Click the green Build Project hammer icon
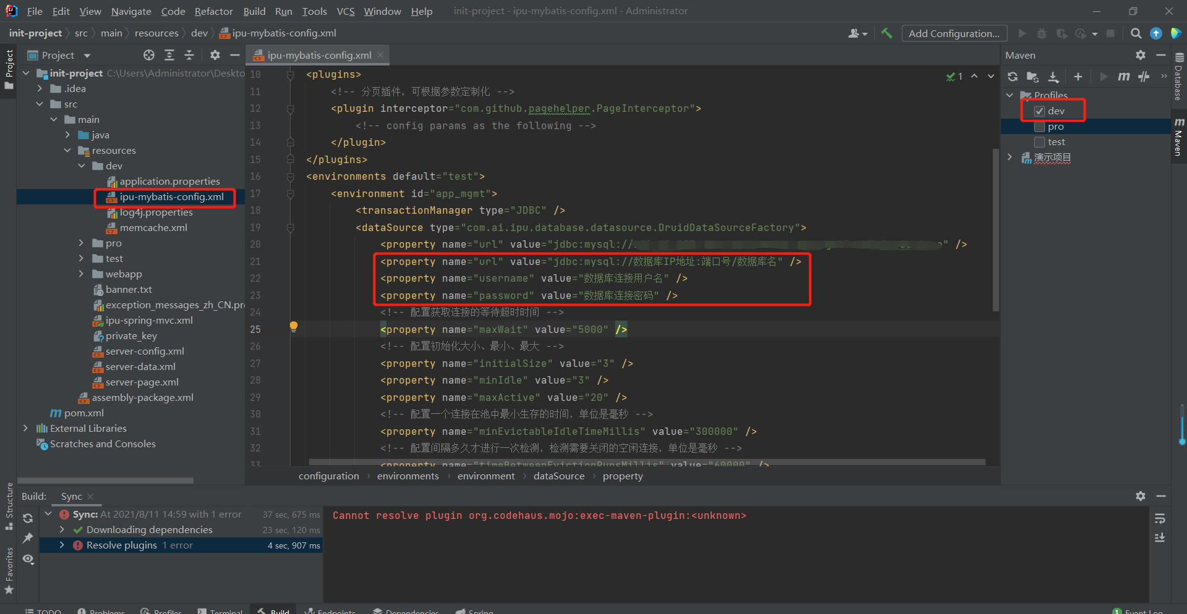This screenshot has height=614, width=1187. click(x=887, y=33)
